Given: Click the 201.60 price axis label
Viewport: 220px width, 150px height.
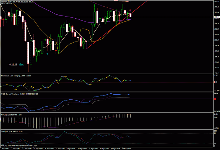Looking at the screenshot, I should click(x=217, y=35).
